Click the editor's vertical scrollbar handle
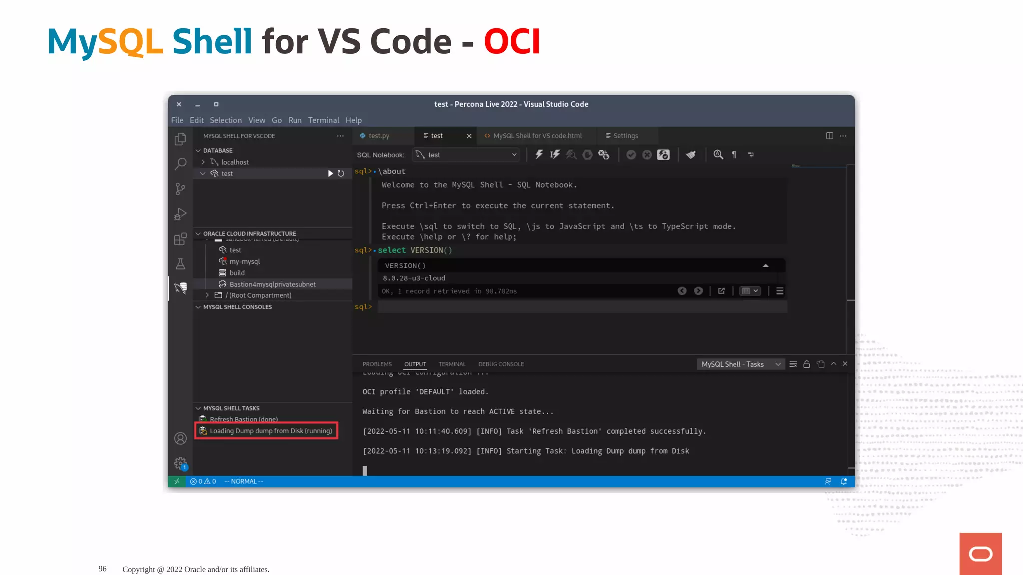The width and height of the screenshot is (1023, 575). click(850, 232)
